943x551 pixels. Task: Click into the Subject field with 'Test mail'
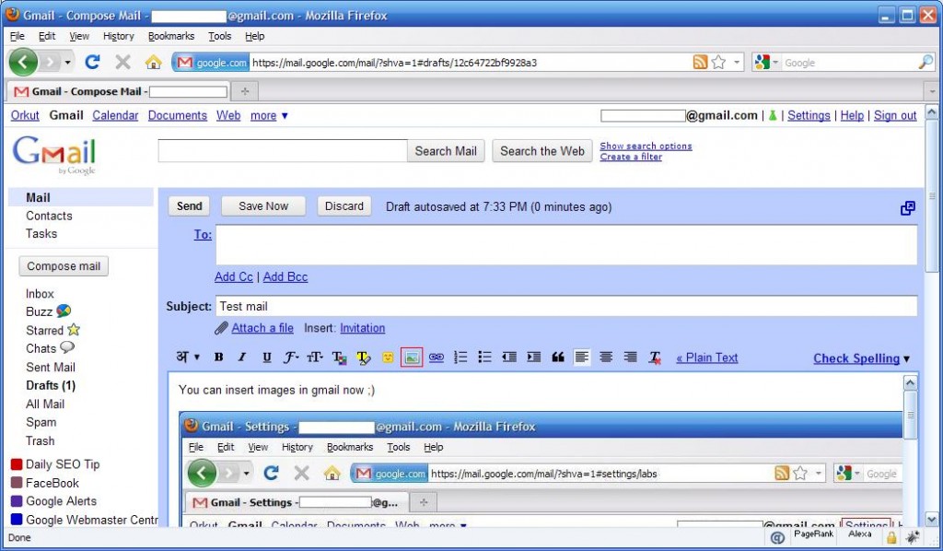click(x=566, y=306)
